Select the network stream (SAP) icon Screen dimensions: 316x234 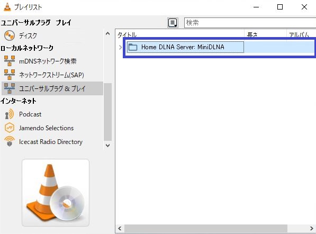pyautogui.click(x=10, y=75)
